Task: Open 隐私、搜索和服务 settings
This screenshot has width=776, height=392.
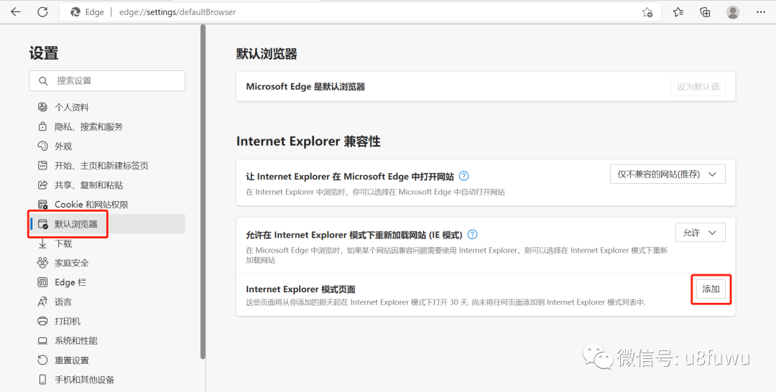Action: pyautogui.click(x=88, y=126)
